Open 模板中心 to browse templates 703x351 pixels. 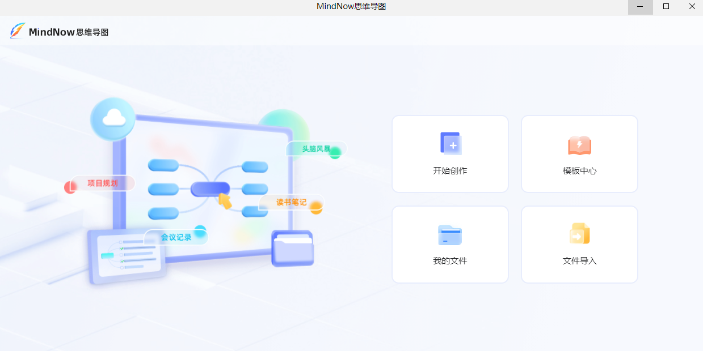point(579,154)
